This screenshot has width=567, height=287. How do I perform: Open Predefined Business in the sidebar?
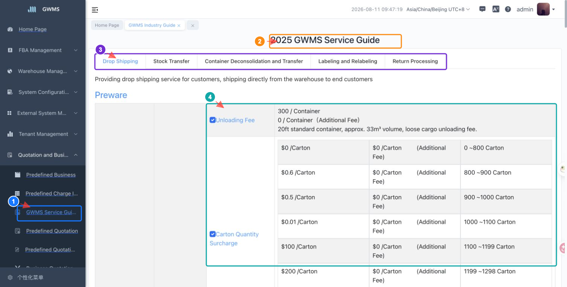click(51, 175)
